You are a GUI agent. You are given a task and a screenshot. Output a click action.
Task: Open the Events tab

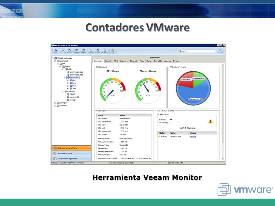point(176,61)
